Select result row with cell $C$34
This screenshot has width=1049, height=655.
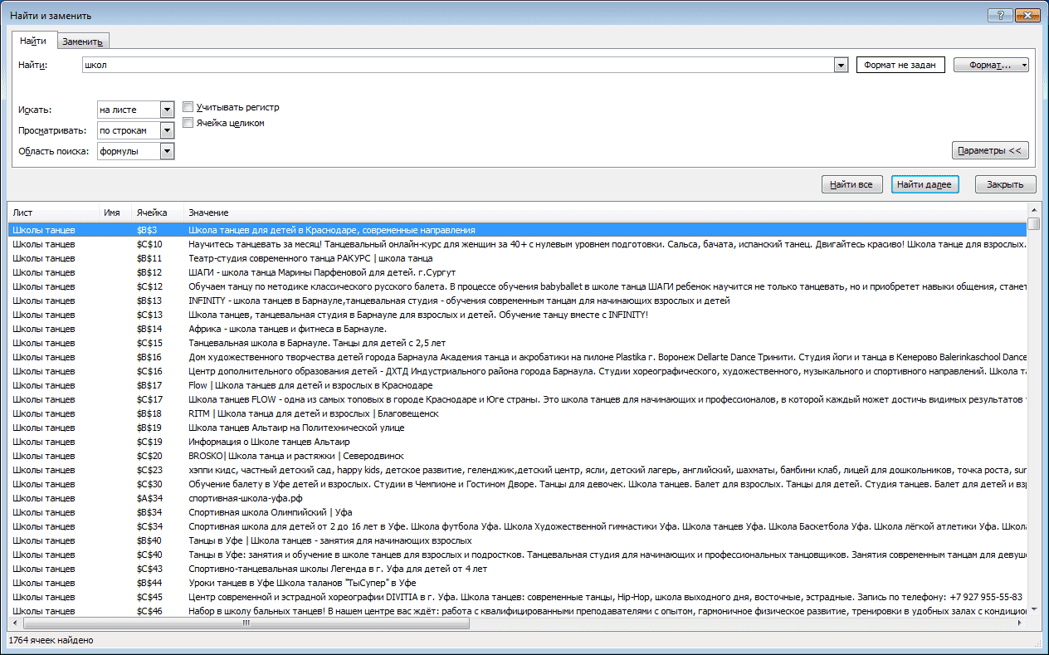[x=517, y=526]
